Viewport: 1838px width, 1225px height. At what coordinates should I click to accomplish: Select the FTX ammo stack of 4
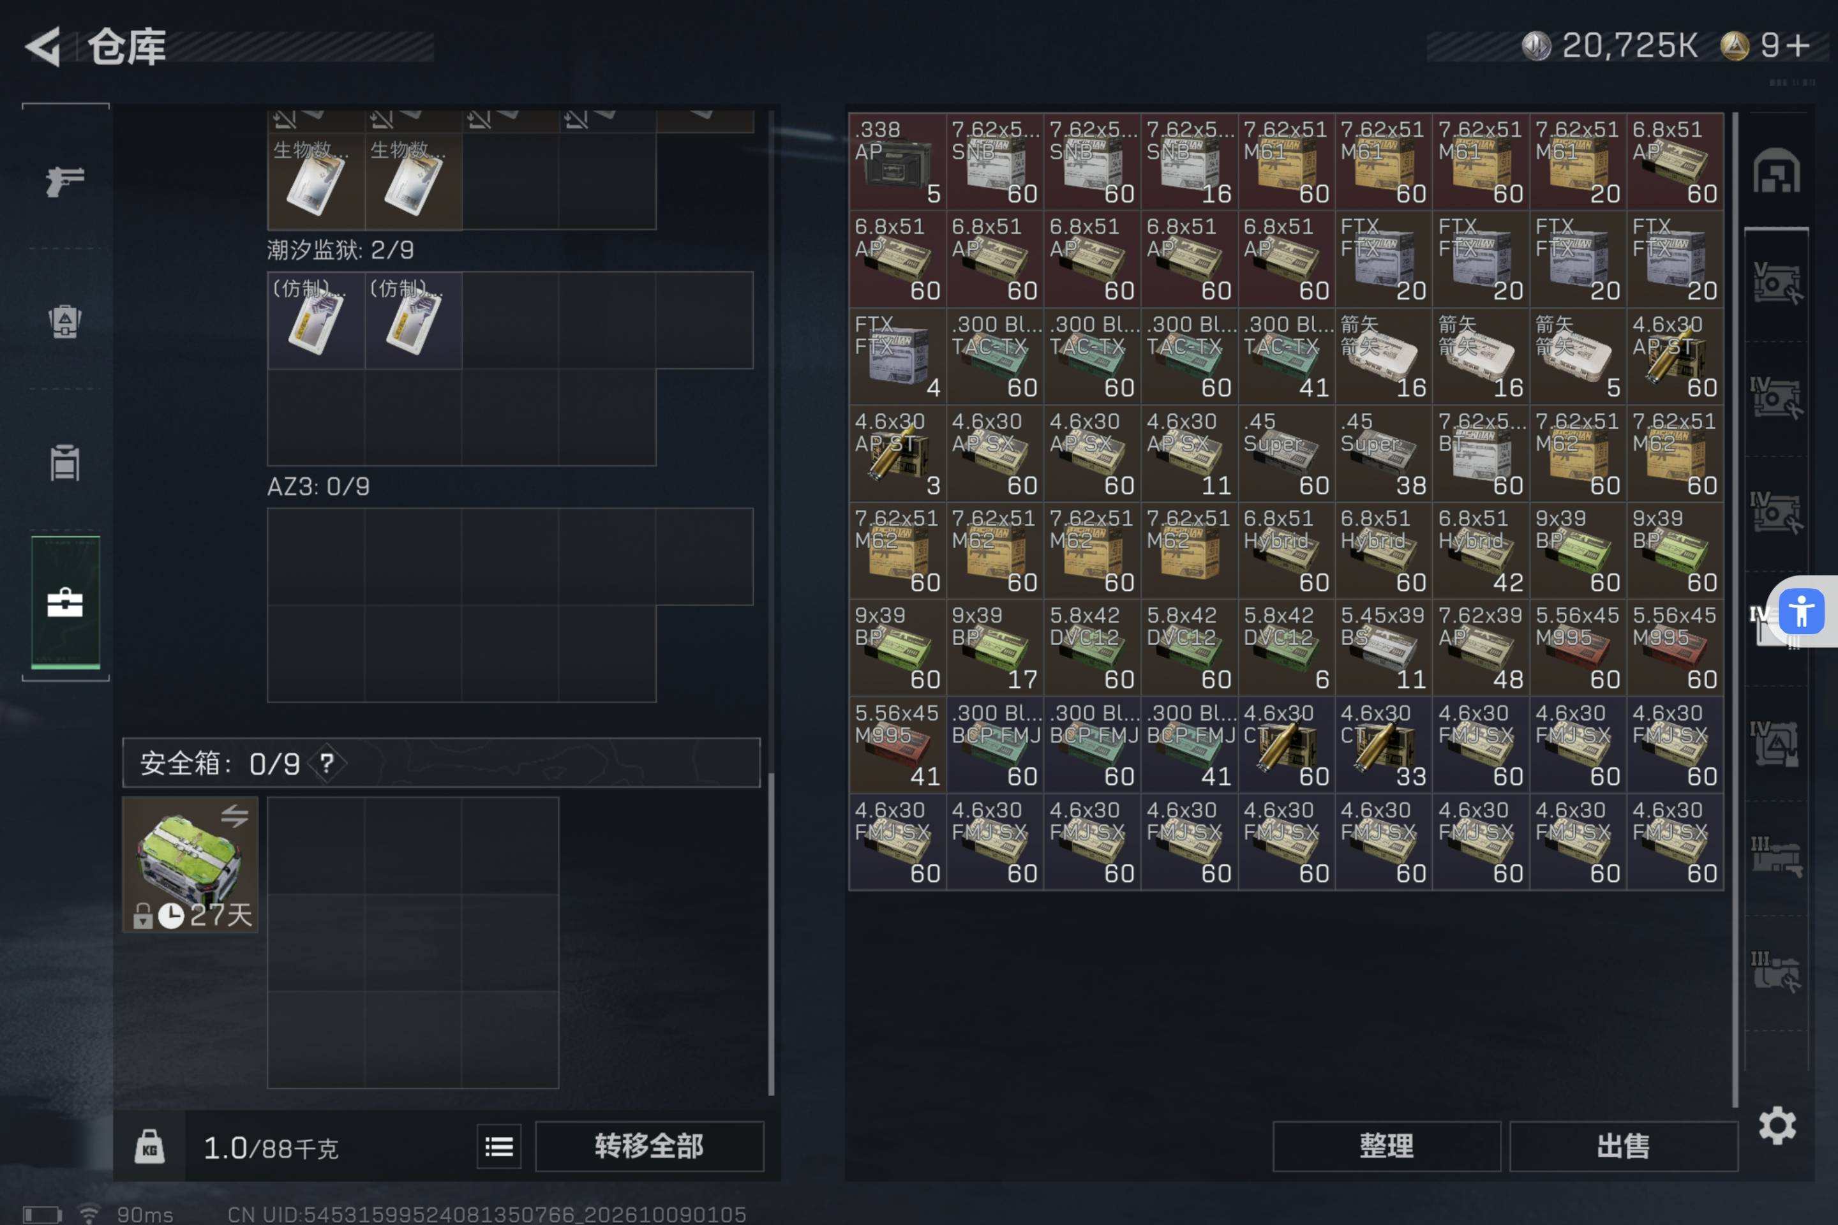click(x=897, y=356)
